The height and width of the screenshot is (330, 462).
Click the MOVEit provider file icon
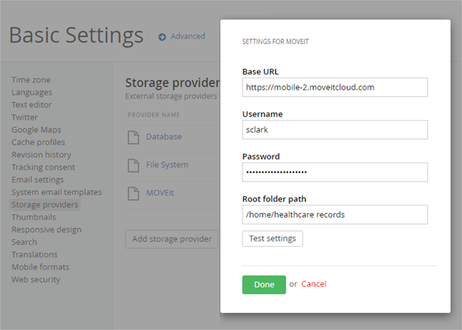tap(132, 193)
